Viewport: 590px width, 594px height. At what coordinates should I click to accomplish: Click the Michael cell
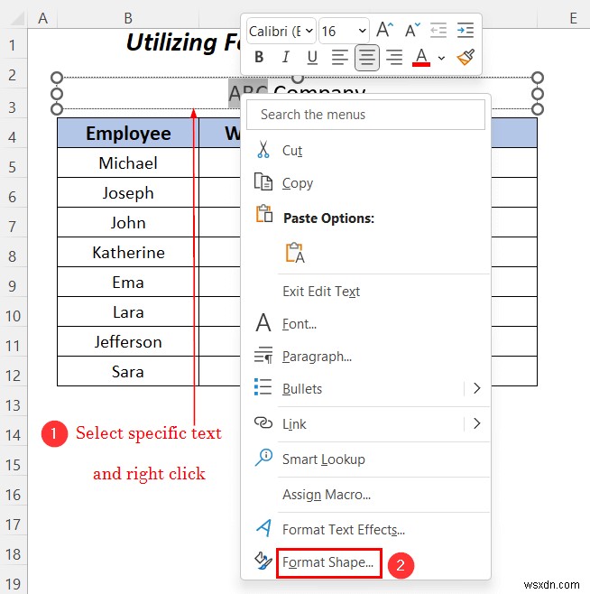point(128,162)
